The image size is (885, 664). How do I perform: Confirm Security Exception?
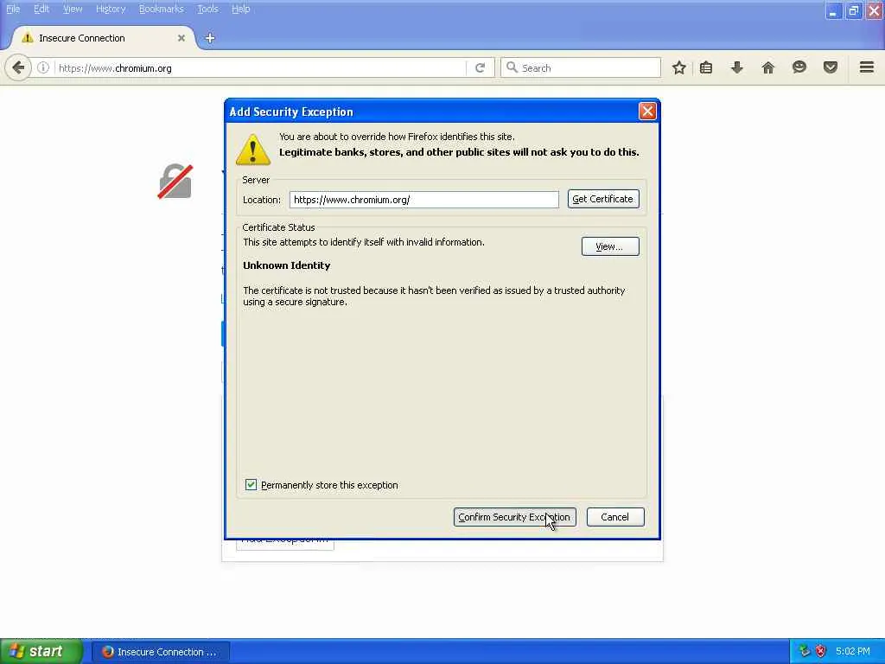[515, 517]
